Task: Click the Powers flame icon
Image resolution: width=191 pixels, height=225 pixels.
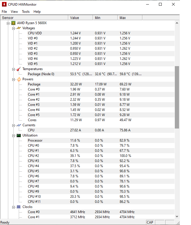Action: click(19, 79)
